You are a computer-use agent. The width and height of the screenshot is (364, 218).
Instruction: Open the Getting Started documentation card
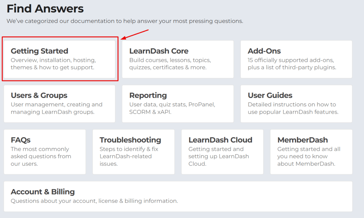[59, 59]
